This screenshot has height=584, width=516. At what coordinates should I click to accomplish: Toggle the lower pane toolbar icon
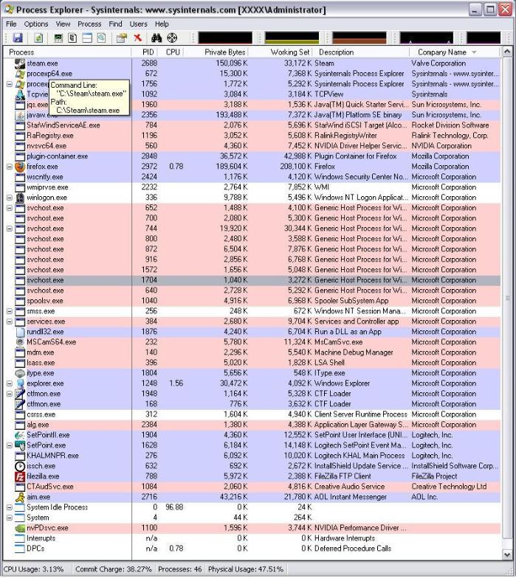pyautogui.click(x=87, y=38)
